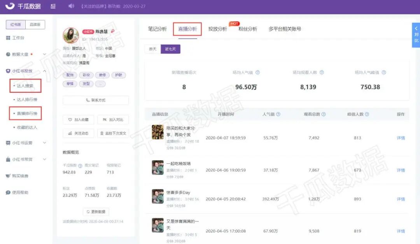Viewport: 420px width, 244px height.
Task: Click the 穿搭 tag pill
Action: 70,84
